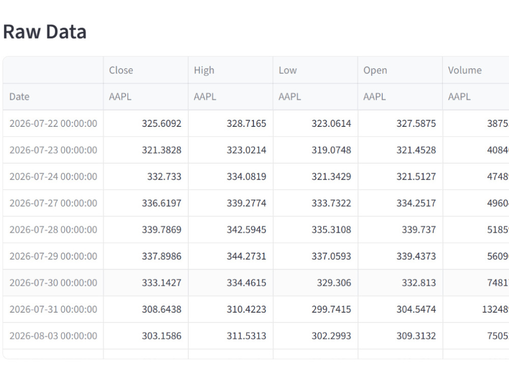This screenshot has height=382, width=509.
Task: Click Close value 325.6092
Action: click(x=146, y=123)
